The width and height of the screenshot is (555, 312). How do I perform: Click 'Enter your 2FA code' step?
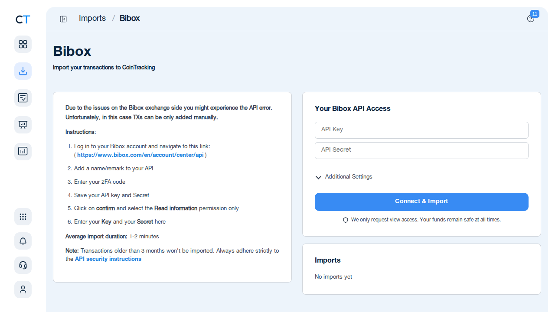pos(100,182)
